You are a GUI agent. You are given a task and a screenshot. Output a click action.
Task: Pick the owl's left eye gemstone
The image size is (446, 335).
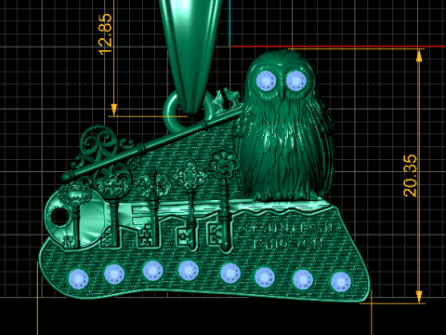pyautogui.click(x=267, y=80)
